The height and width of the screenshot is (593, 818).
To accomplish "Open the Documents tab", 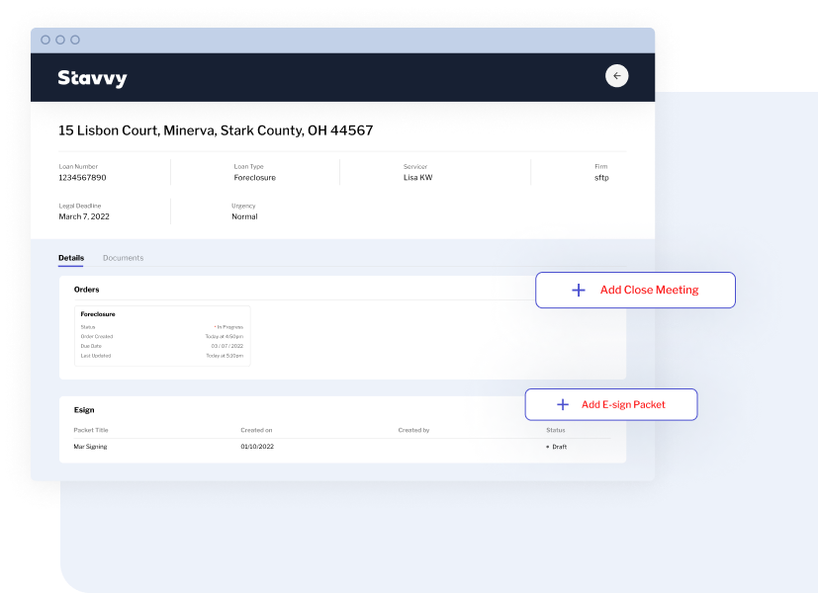I will tap(123, 258).
